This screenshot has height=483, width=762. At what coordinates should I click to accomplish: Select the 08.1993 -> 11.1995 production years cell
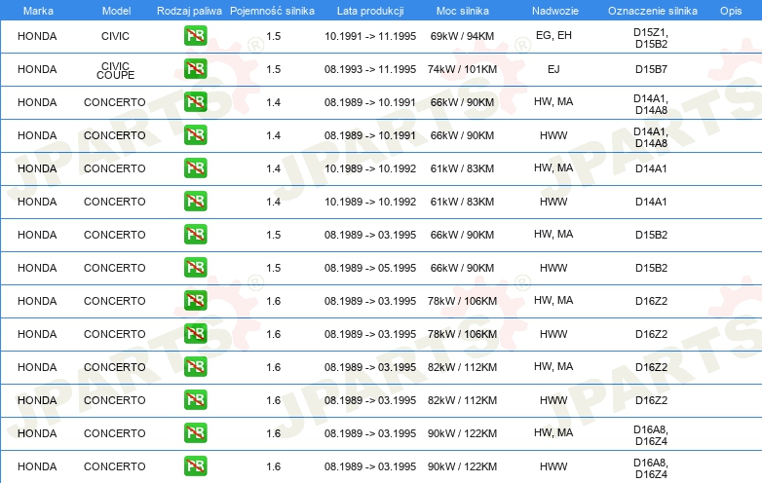[x=370, y=69]
